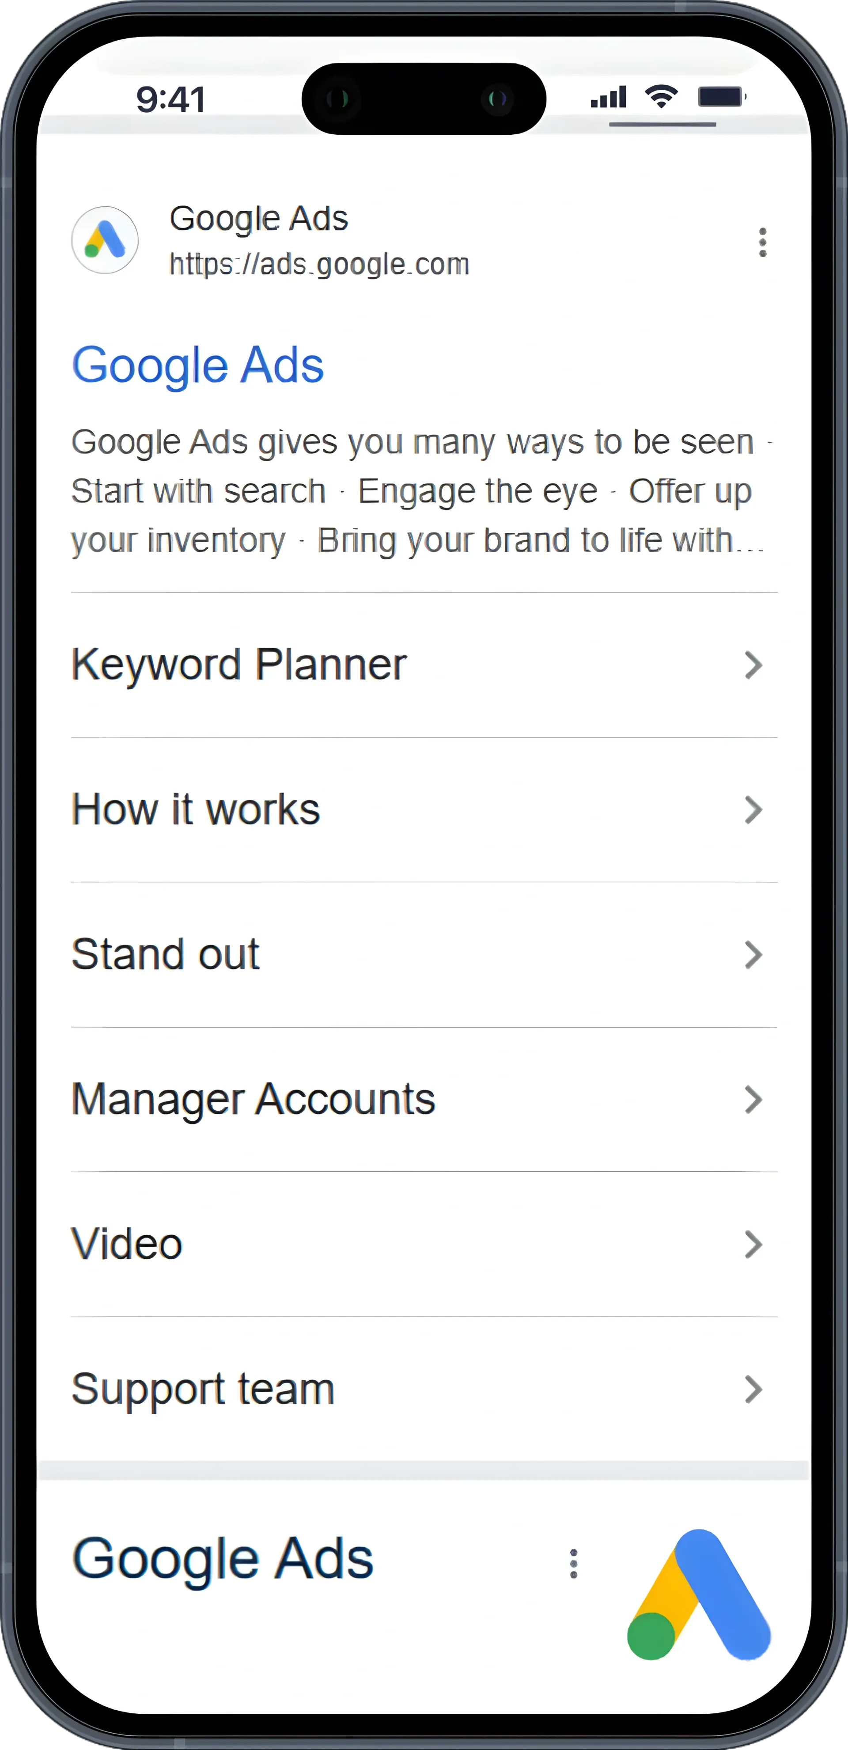Open the Keyword Planner sitelink
Image resolution: width=848 pixels, height=1750 pixels.
(x=239, y=664)
